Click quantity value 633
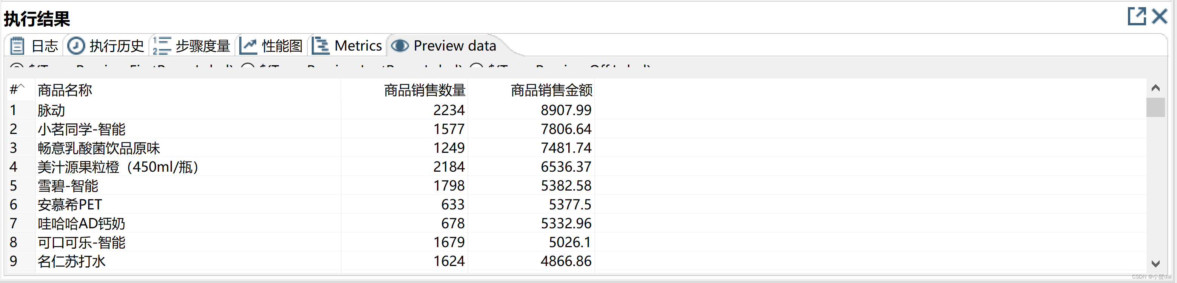Screen dimensions: 1177x283 (453, 205)
